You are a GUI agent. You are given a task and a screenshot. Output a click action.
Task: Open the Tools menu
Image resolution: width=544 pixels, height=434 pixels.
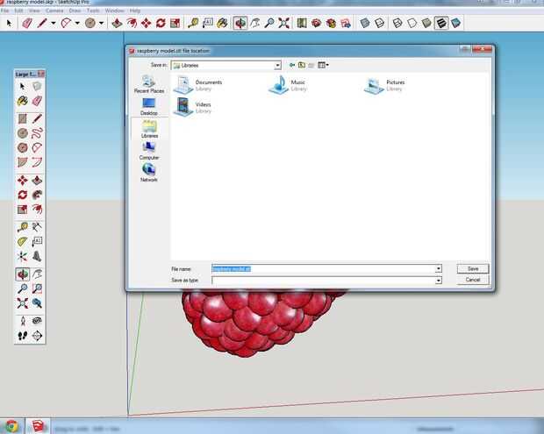click(x=93, y=11)
